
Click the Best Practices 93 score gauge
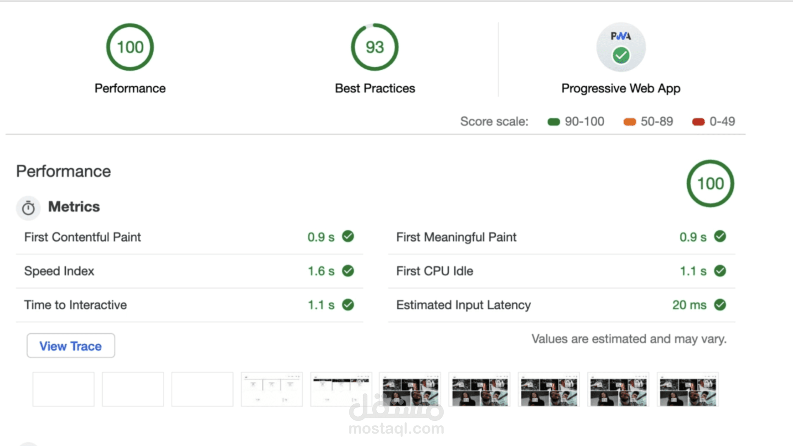(375, 47)
